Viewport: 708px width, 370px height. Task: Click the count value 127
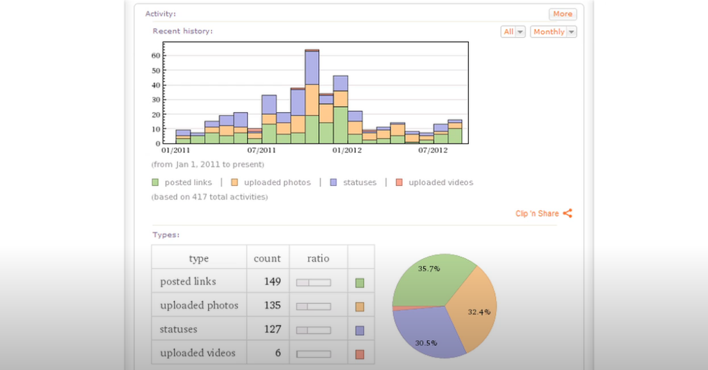click(x=272, y=329)
